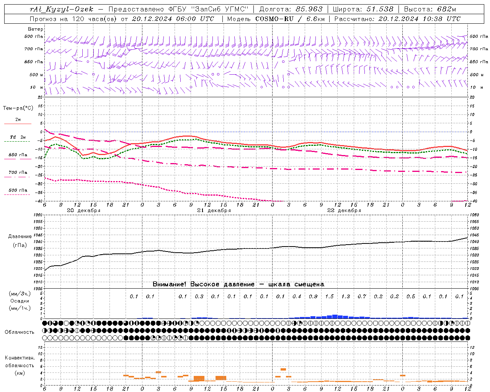Click the 'Давление' pressure panel label
This screenshot has height=392, width=490.
pos(20,237)
